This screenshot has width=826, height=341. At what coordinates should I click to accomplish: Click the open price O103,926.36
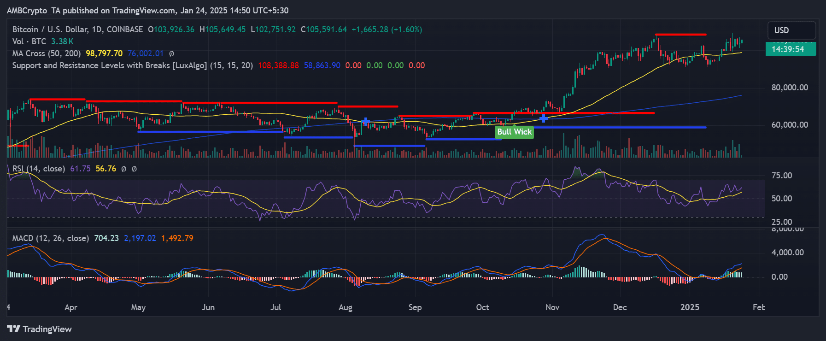(x=171, y=29)
